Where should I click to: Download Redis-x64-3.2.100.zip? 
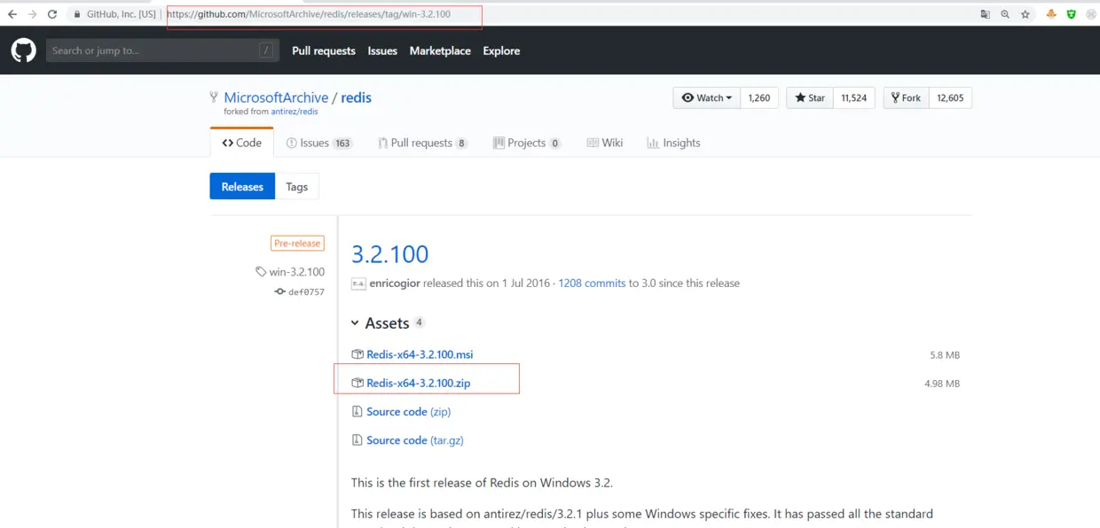(x=418, y=383)
